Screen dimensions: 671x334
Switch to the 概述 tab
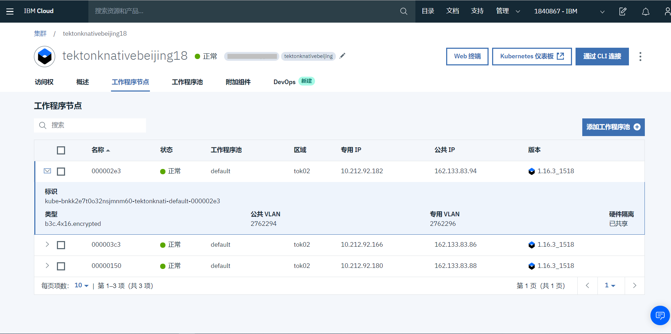click(x=83, y=82)
